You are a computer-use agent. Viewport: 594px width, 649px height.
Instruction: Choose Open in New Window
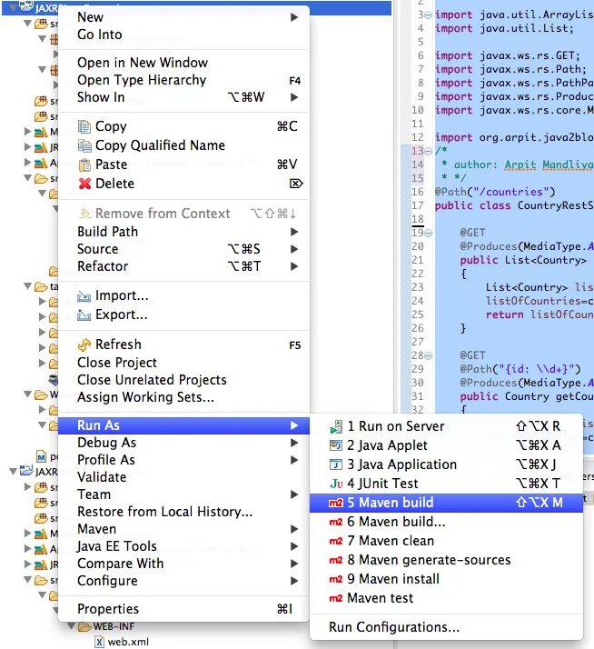point(183,63)
